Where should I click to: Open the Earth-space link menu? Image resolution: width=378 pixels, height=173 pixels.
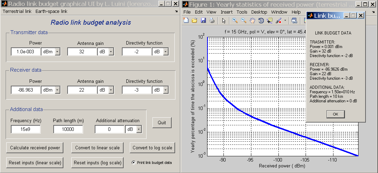(52, 11)
